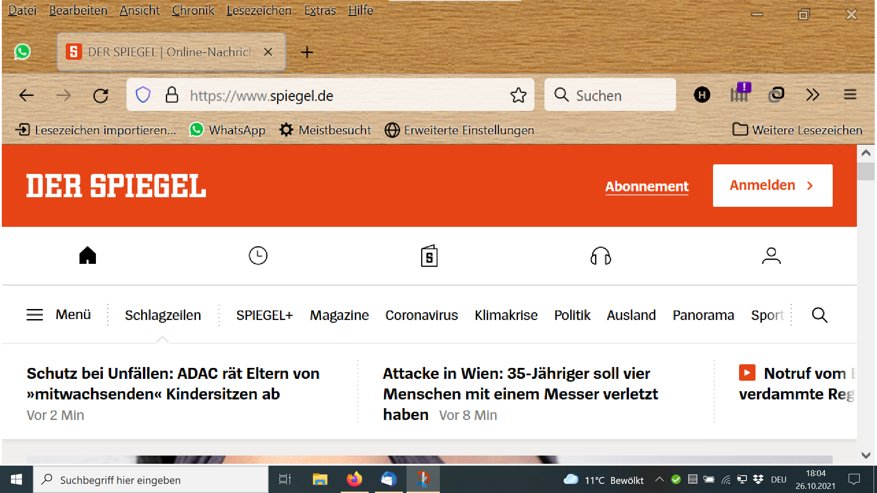Open Firefox from the Windows taskbar
Image resolution: width=877 pixels, height=493 pixels.
pyautogui.click(x=354, y=479)
